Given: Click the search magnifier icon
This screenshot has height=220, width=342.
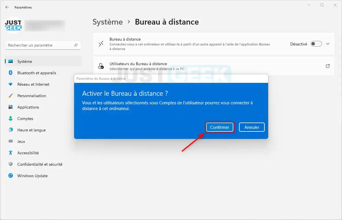Looking at the screenshot, I should pos(76,45).
